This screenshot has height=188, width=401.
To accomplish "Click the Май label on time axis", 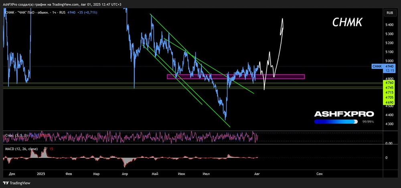I will tap(155, 174).
